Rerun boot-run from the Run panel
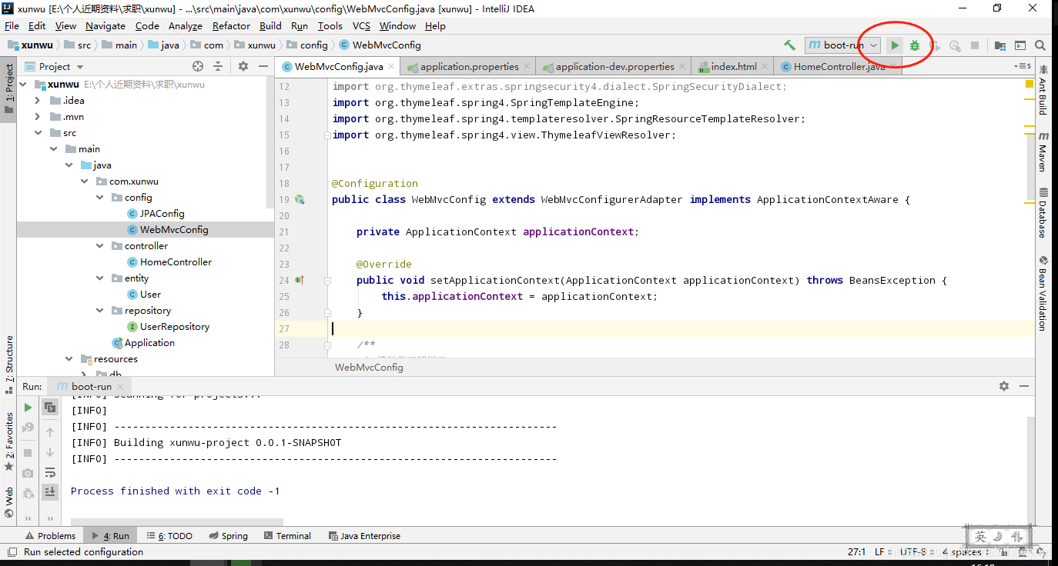The image size is (1058, 566). [28, 408]
